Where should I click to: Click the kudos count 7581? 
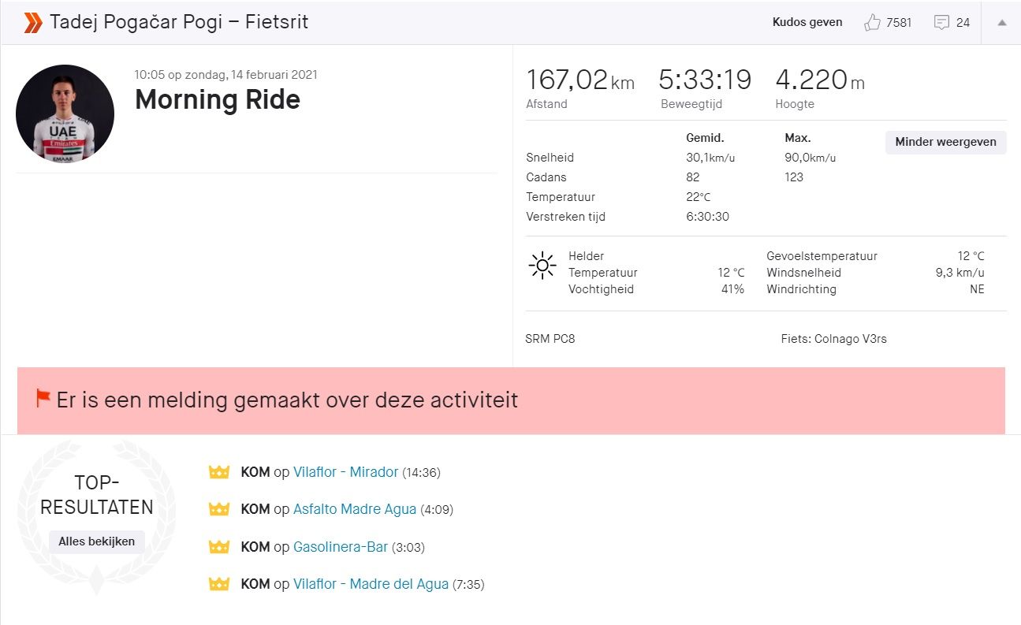[900, 22]
